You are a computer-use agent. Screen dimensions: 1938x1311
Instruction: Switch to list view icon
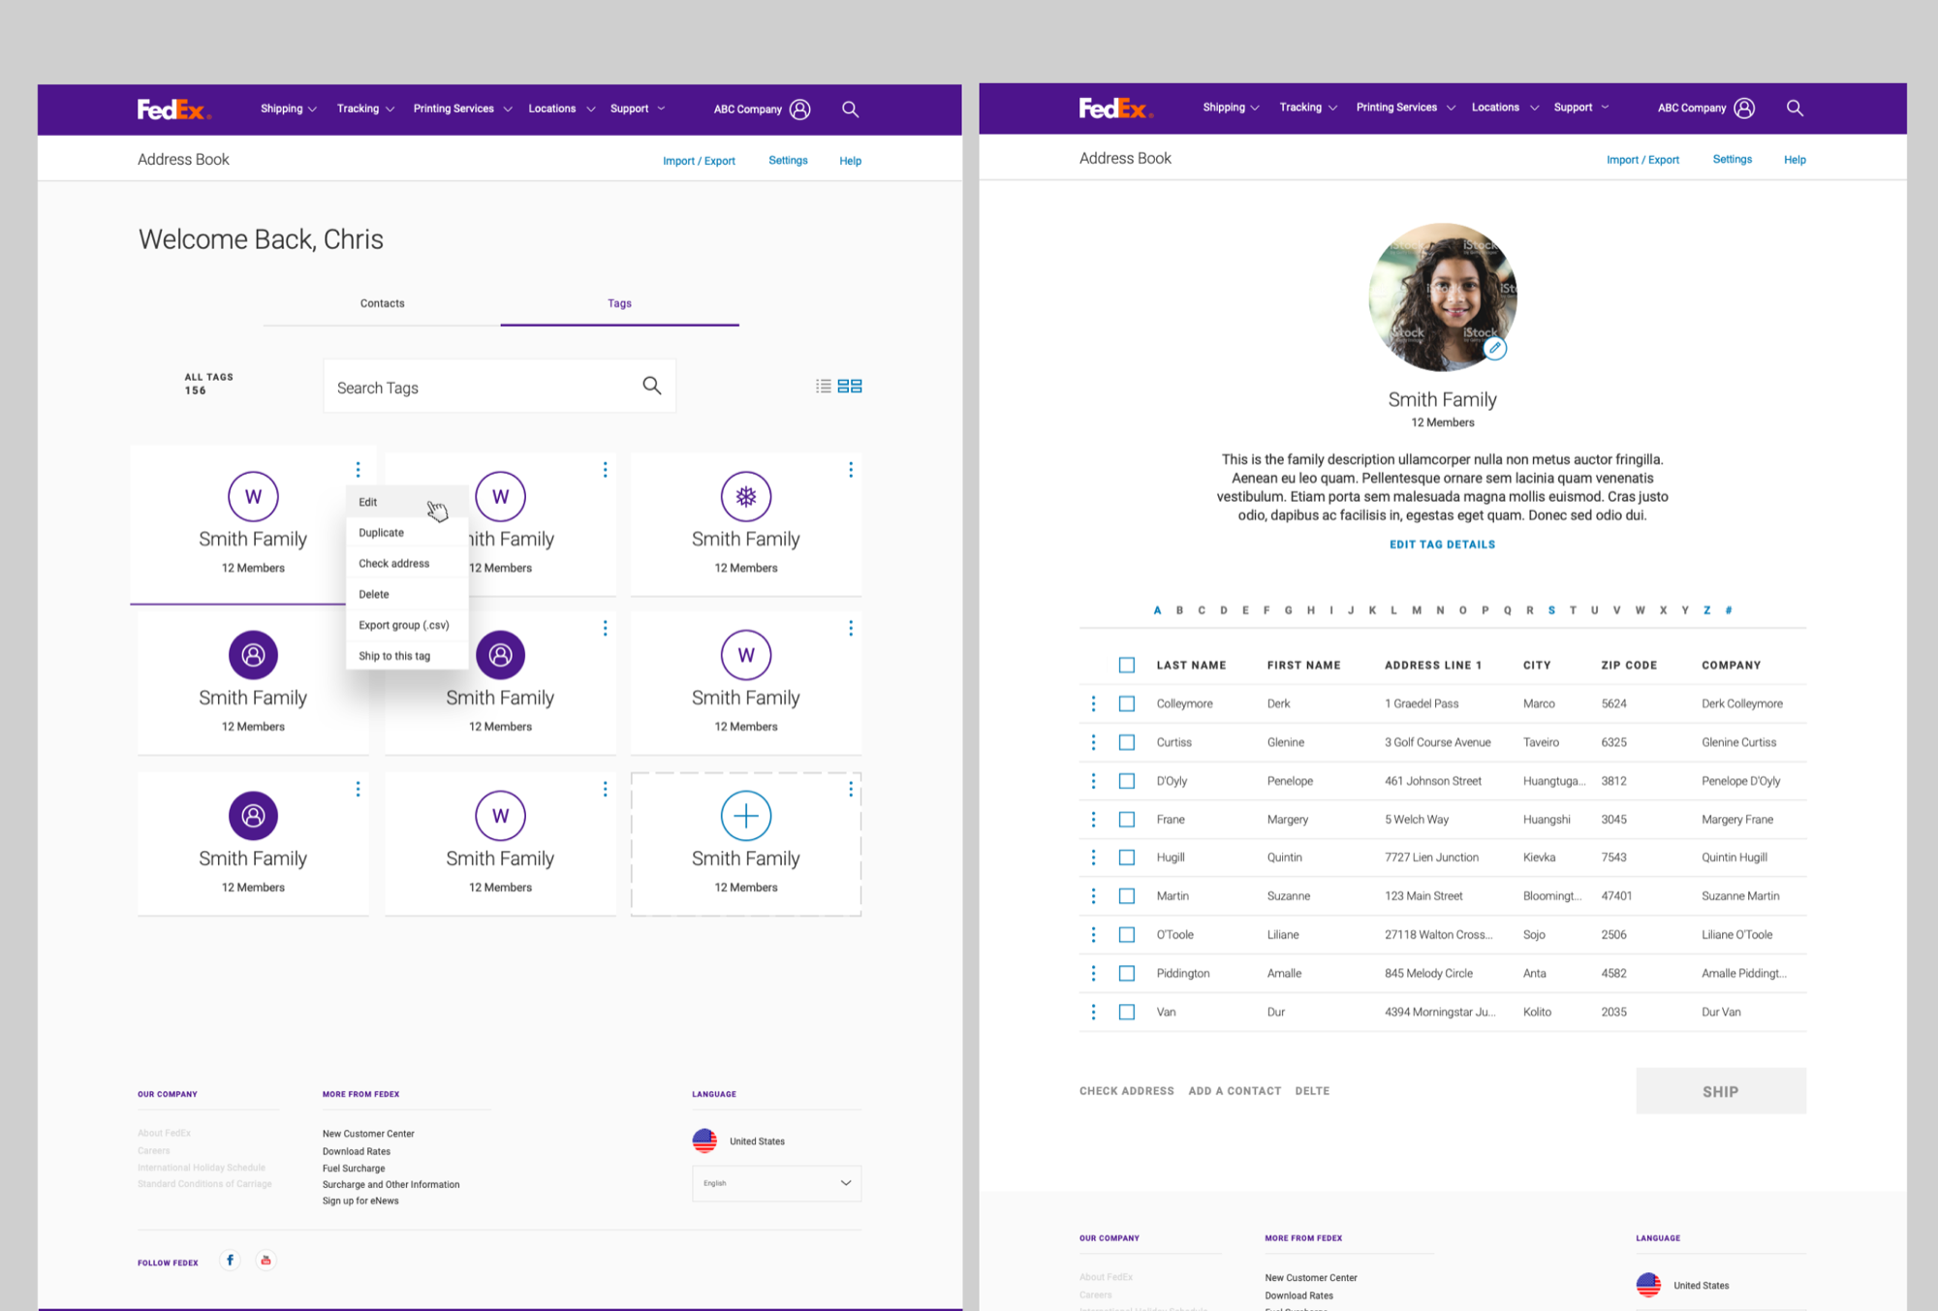coord(823,386)
